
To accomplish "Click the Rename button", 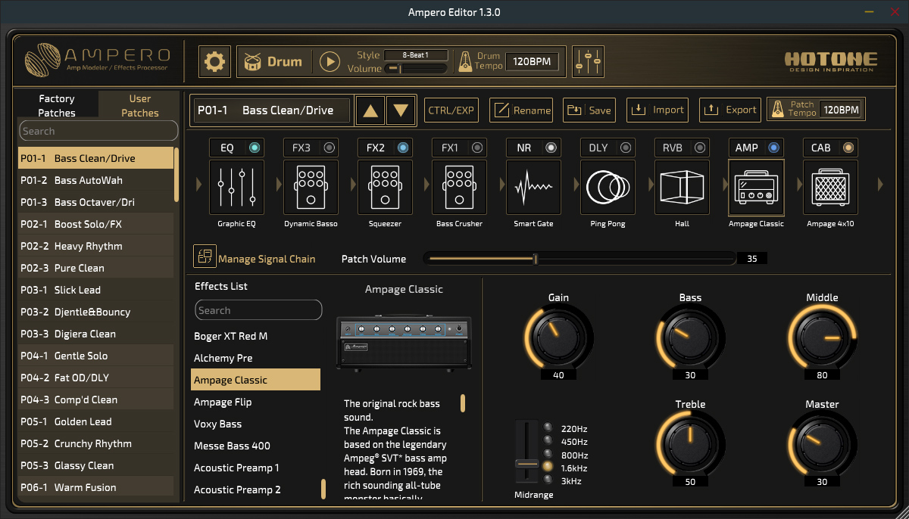I will 522,110.
